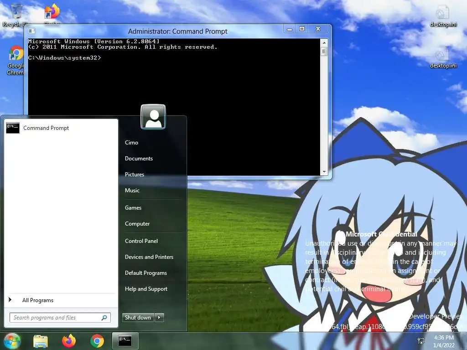
Task: Open Games from the Start menu
Action: (133, 208)
